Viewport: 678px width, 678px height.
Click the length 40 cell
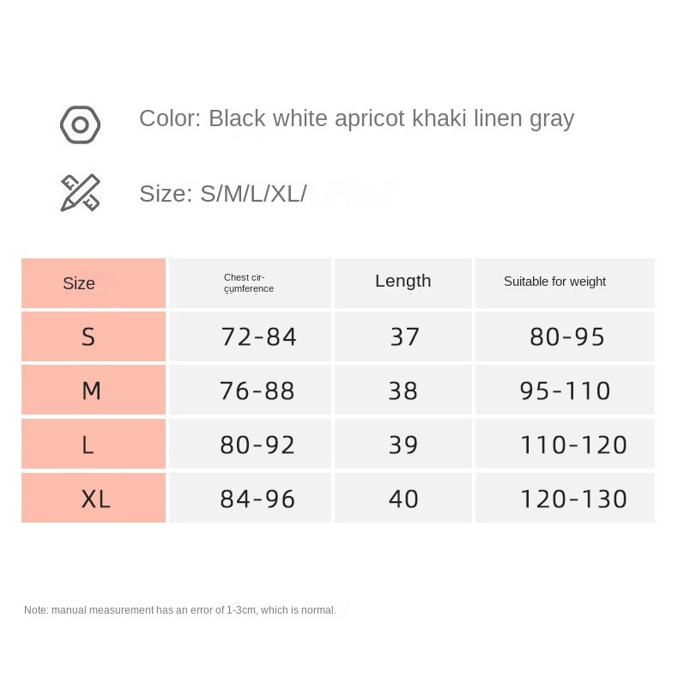(x=403, y=499)
